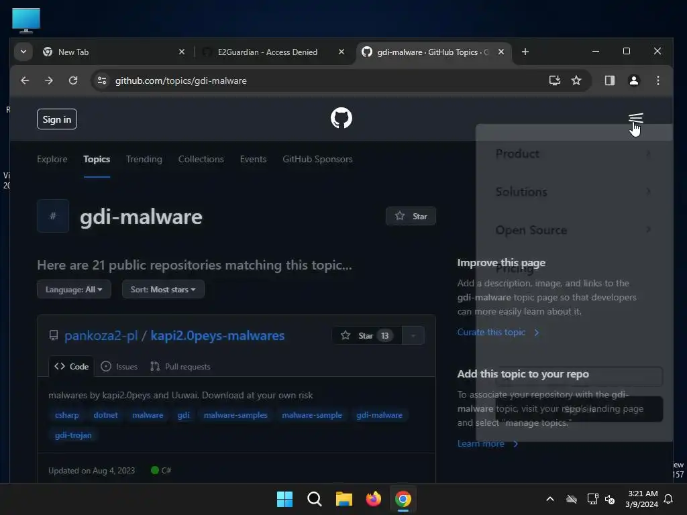687x515 pixels.
Task: Star the gdi-malware topic
Action: click(411, 216)
